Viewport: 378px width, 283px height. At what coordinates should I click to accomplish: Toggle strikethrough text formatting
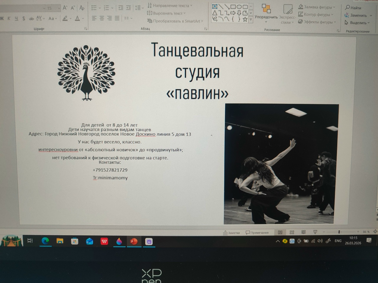coord(31,19)
